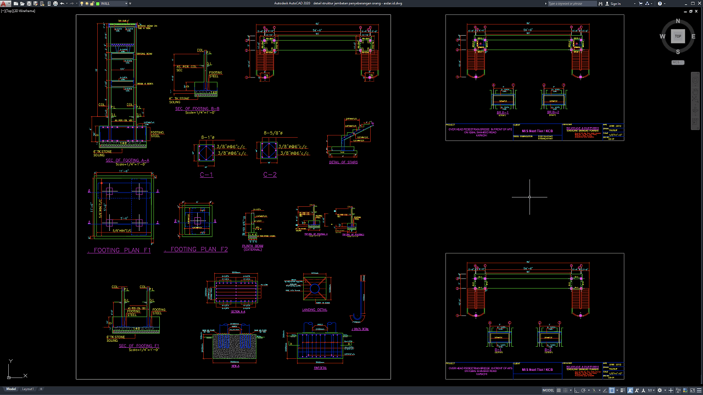Click the keyword search input field
Viewport: 703px width, 395px height.
[x=572, y=3]
